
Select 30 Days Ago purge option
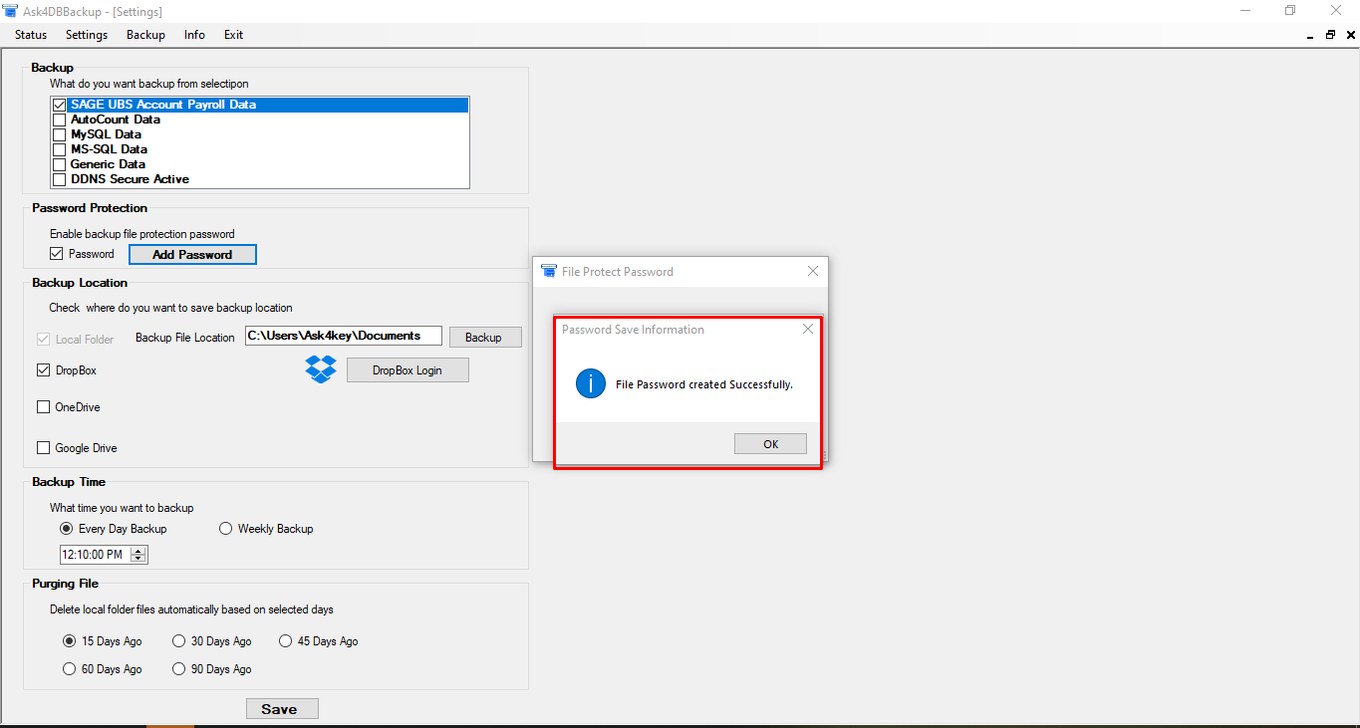(x=179, y=641)
